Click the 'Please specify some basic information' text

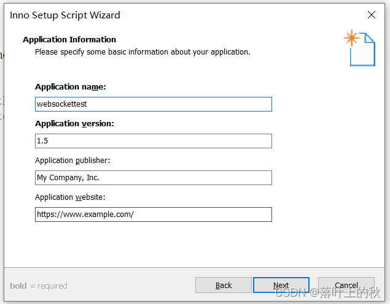142,52
